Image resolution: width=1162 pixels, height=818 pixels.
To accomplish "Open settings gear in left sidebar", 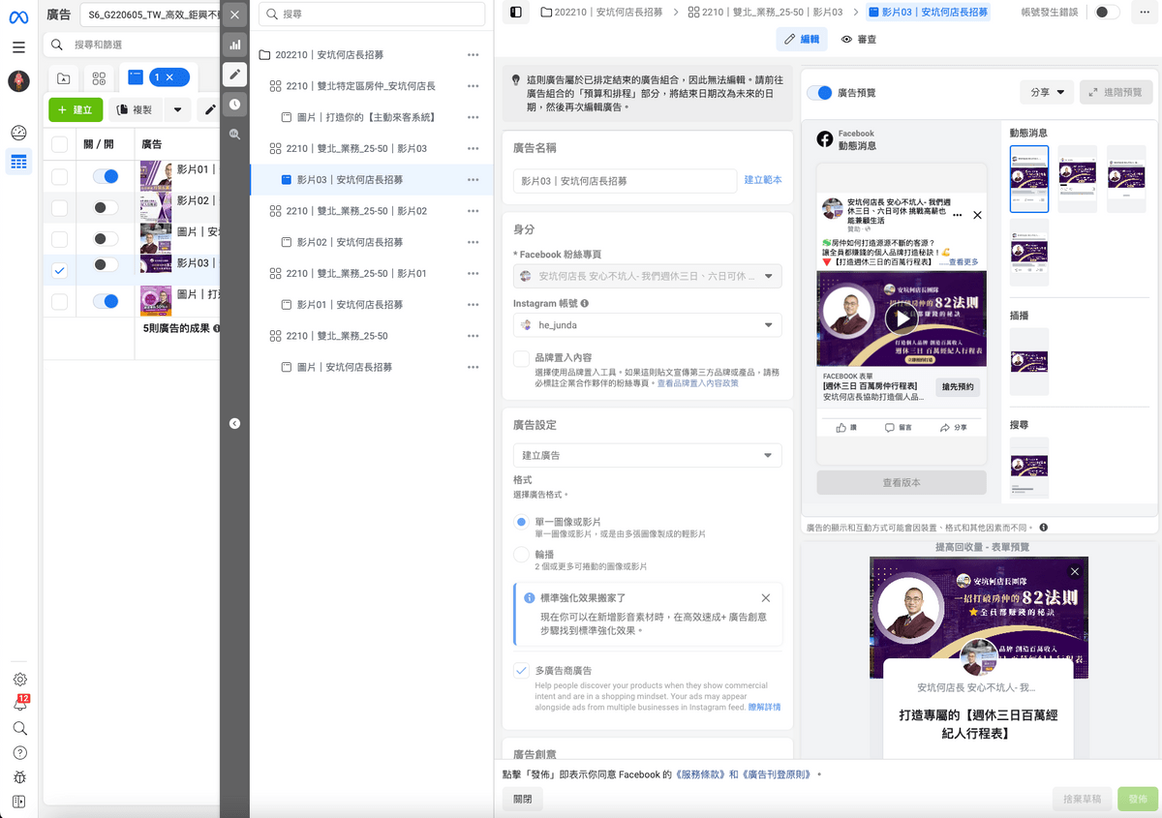I will [19, 680].
